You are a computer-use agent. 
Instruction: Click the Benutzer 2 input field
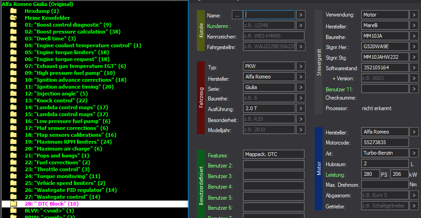coord(274,165)
